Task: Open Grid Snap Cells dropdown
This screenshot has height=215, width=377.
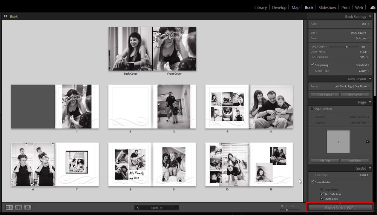Action: tap(365, 175)
